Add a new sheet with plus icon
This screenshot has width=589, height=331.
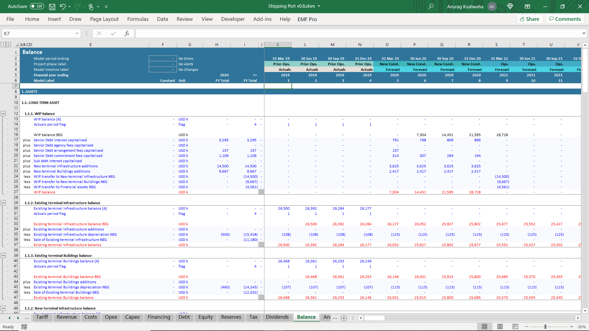344,318
